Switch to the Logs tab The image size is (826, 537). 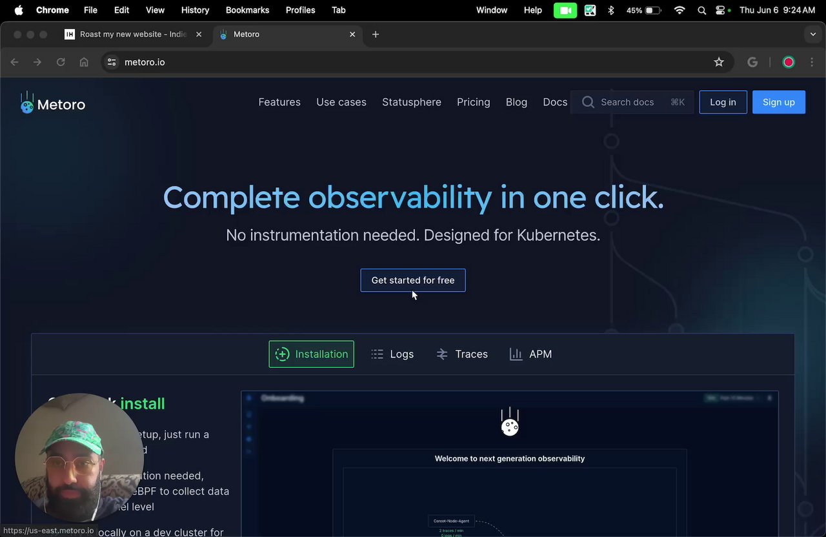click(392, 354)
